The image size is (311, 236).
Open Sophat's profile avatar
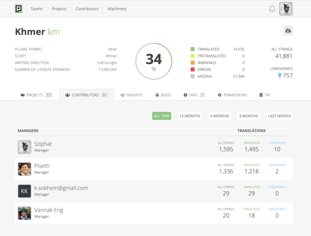click(24, 147)
